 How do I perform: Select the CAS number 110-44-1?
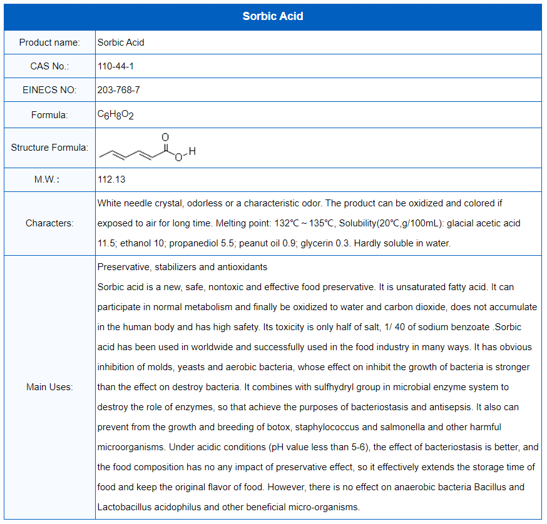point(116,66)
